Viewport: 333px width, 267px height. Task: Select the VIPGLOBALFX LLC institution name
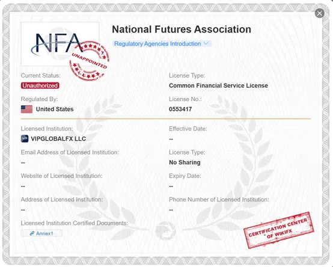coord(58,139)
